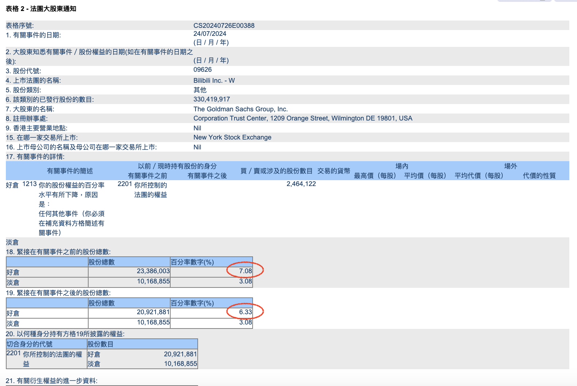Select the "4. 上市法團的名稱:" label
Viewport: 577px width, 386px height.
33,81
